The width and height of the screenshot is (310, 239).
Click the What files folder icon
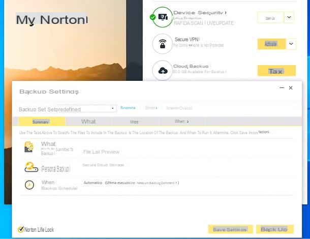[x=29, y=147]
